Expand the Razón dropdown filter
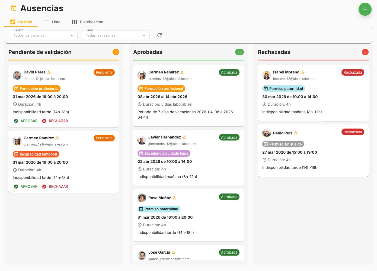Screen dimensions: 377x271 pos(116,35)
